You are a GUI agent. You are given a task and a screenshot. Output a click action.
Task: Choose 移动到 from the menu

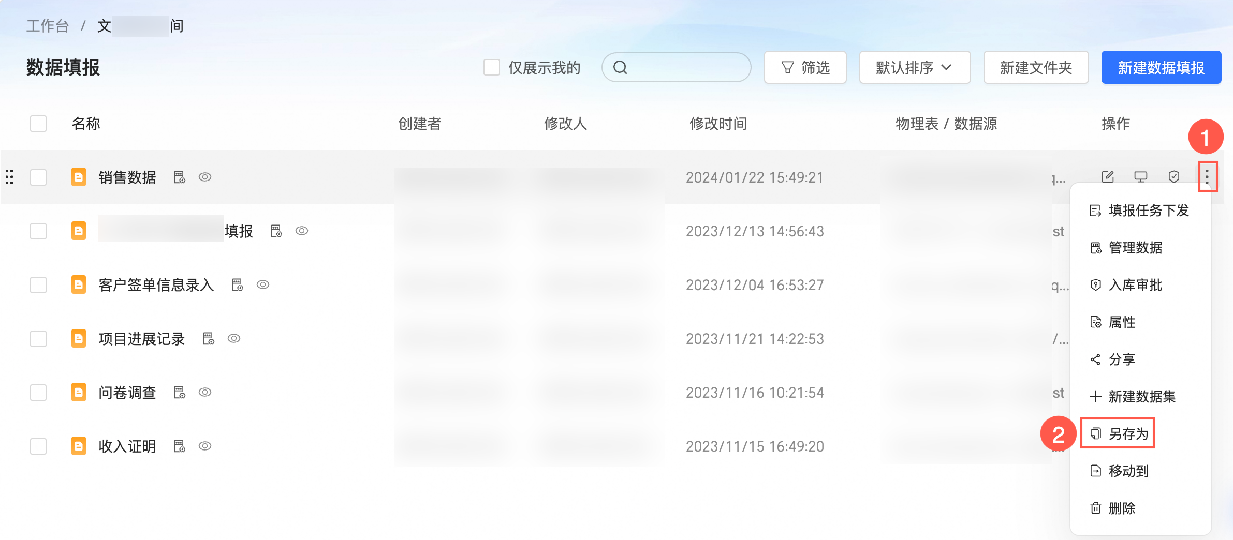click(1140, 471)
